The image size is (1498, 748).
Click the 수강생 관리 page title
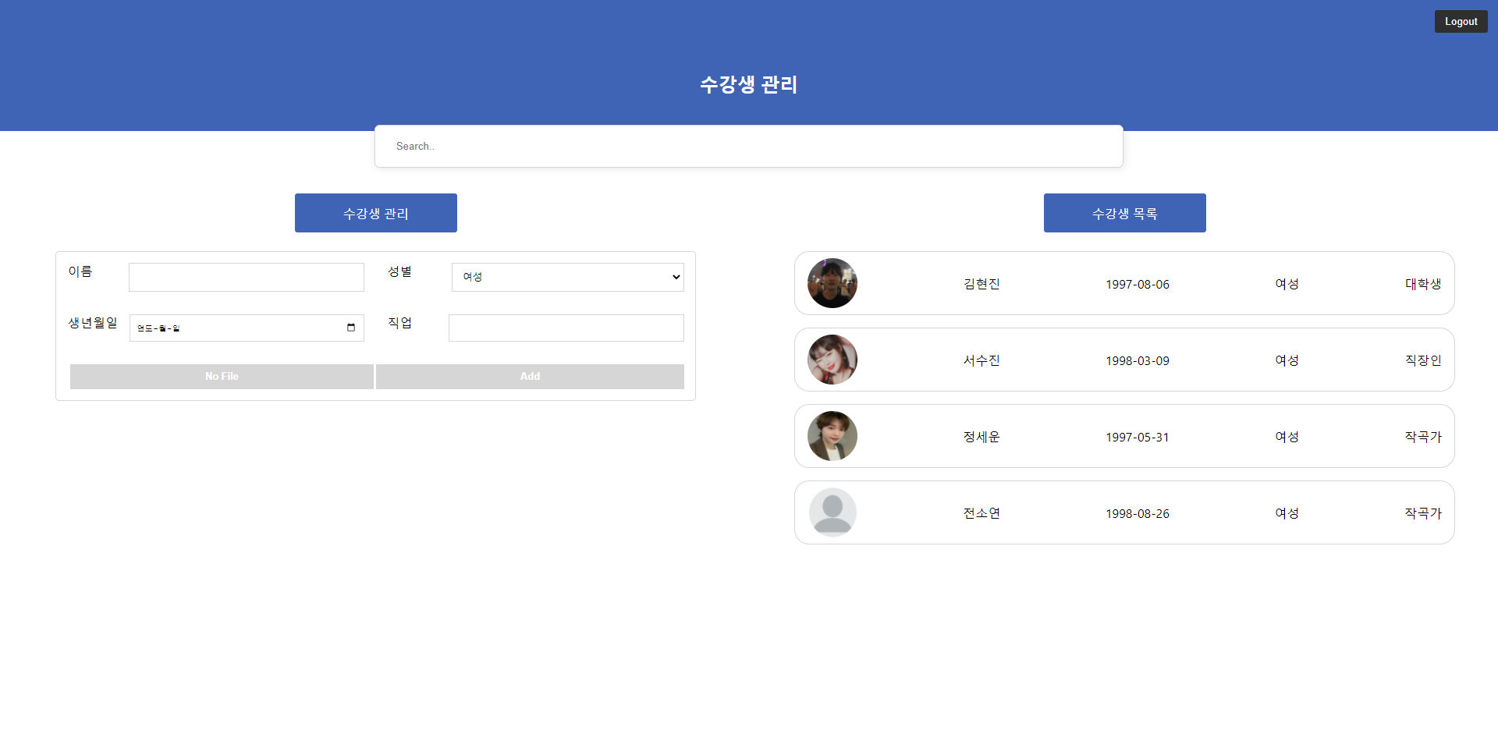(x=748, y=85)
